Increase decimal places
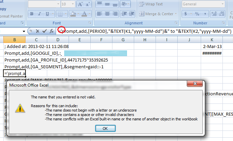This screenshot has height=141, width=233. [214, 14]
